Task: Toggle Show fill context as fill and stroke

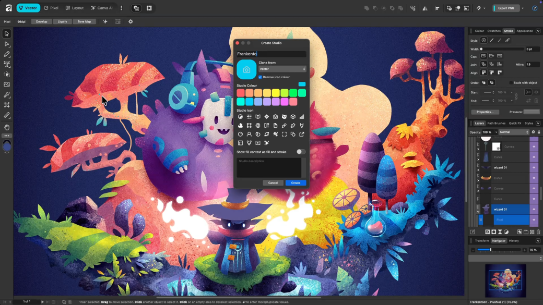Action: pyautogui.click(x=301, y=151)
